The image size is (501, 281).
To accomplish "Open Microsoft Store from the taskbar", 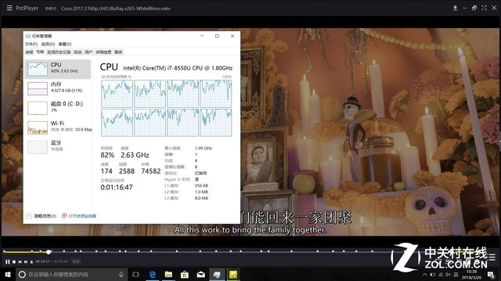I will pos(185,274).
